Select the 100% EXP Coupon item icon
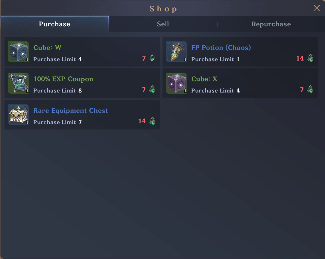The image size is (325, 259). coord(18,82)
